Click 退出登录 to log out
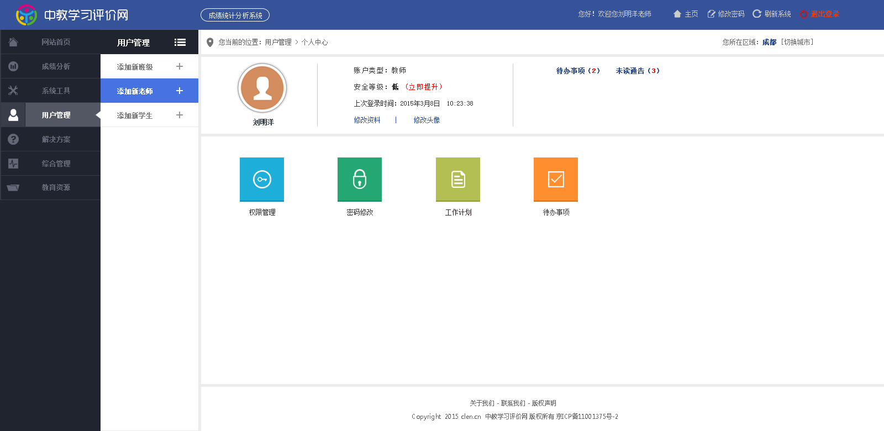This screenshot has height=431, width=884. coord(825,14)
